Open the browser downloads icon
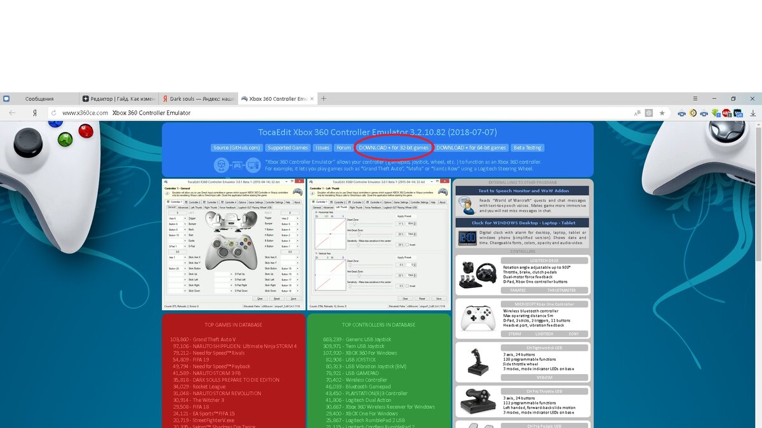The image size is (762, 428). point(753,113)
